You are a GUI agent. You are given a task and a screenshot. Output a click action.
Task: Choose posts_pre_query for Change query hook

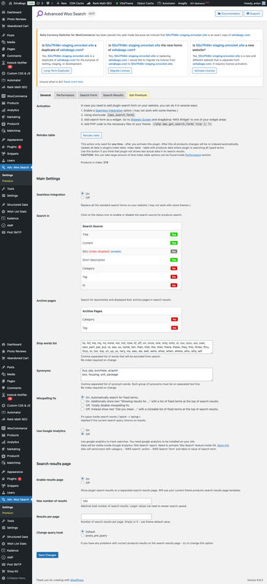[82, 535]
